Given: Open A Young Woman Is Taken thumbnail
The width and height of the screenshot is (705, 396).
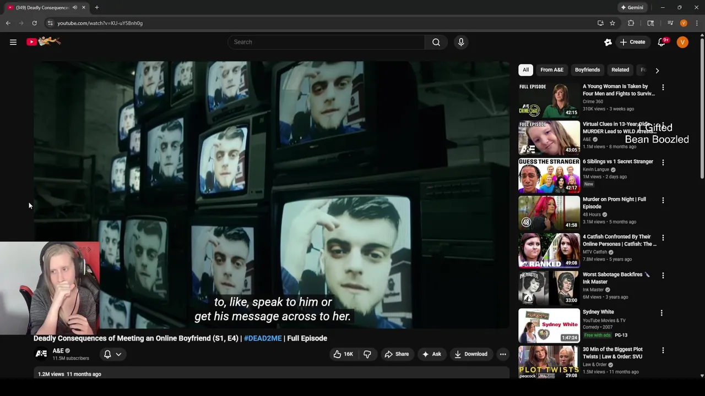Looking at the screenshot, I should pyautogui.click(x=549, y=100).
